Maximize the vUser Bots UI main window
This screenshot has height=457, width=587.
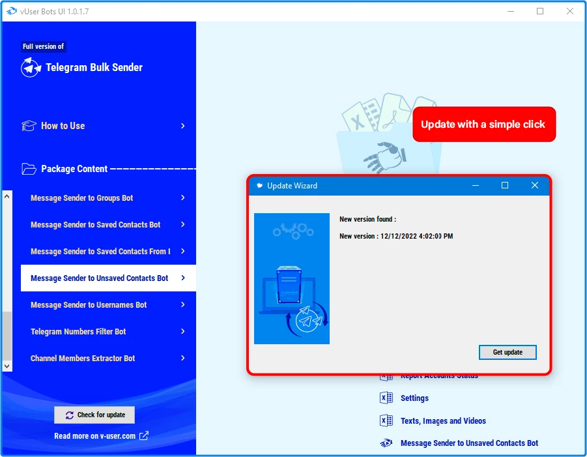(x=540, y=11)
